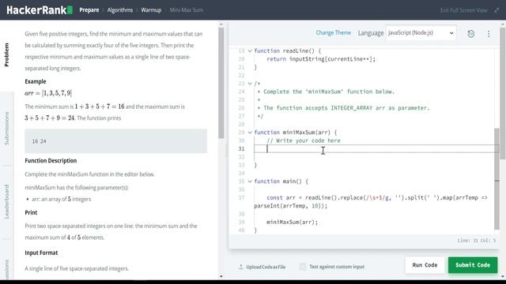The width and height of the screenshot is (506, 284).
Task: Click the 'Input Format' heading
Action: pyautogui.click(x=41, y=252)
